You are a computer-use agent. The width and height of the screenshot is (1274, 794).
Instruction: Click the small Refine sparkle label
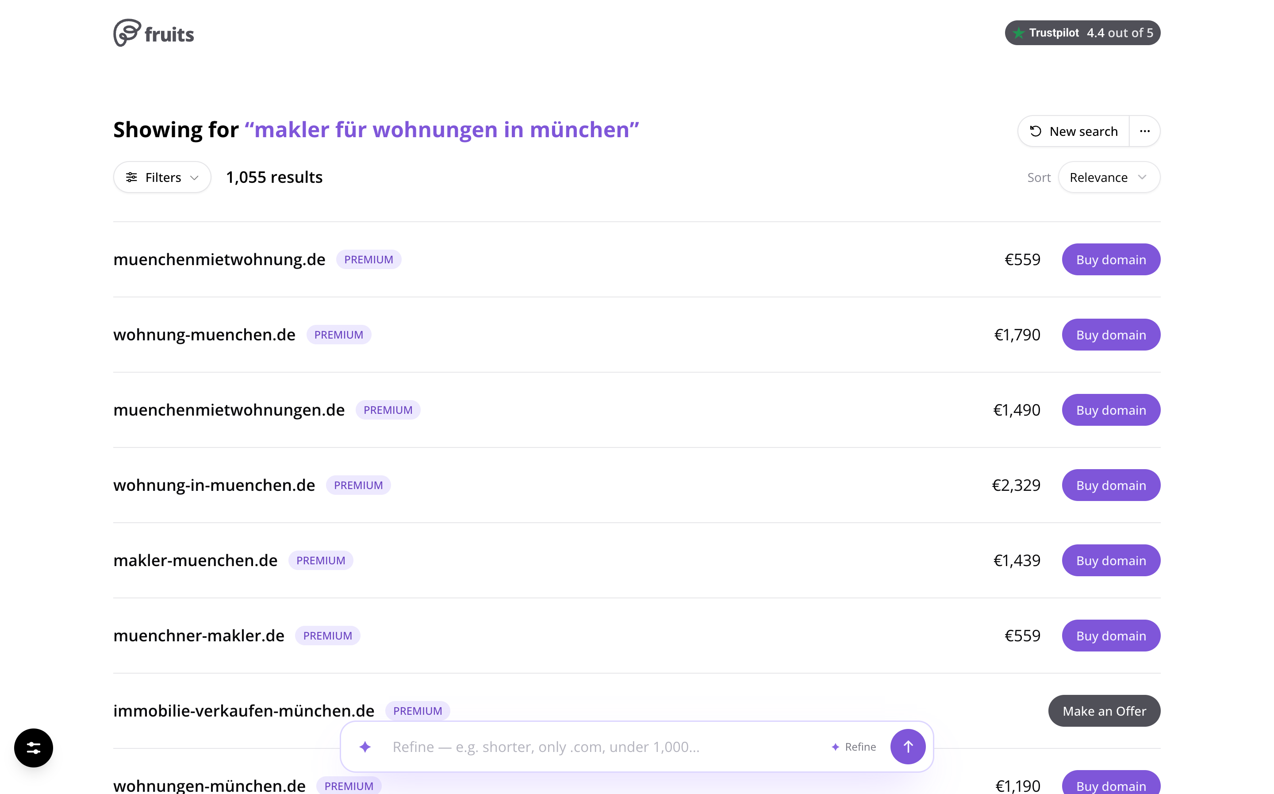854,747
